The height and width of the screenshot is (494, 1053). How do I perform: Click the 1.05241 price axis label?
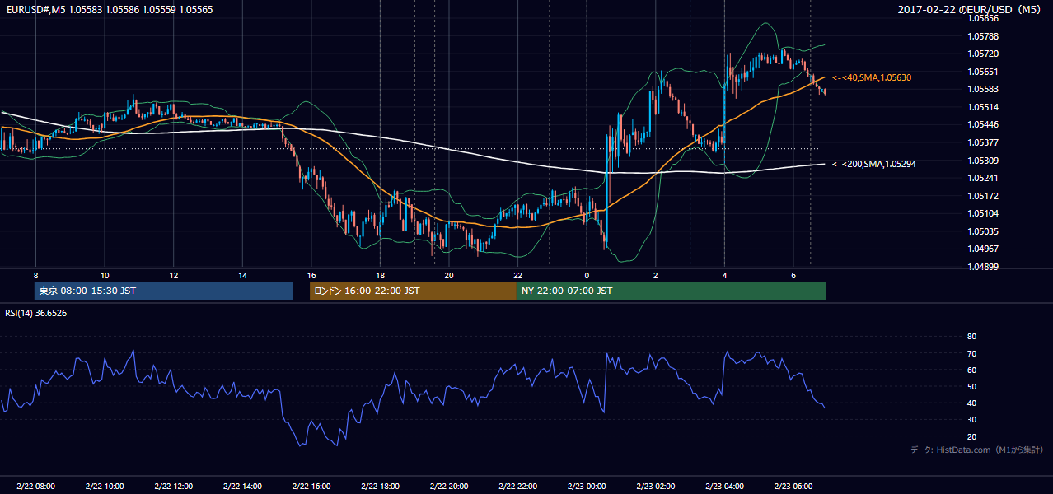point(984,178)
